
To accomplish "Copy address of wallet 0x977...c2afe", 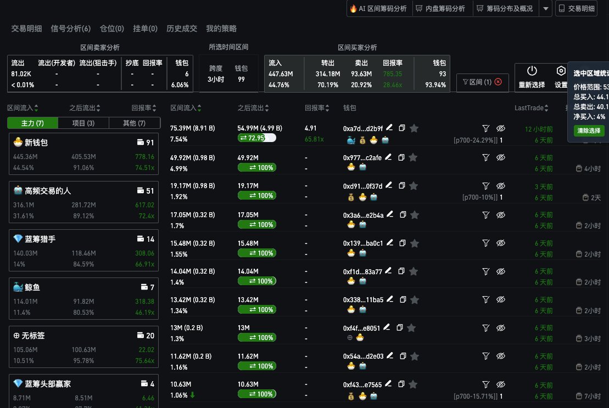I will click(401, 157).
